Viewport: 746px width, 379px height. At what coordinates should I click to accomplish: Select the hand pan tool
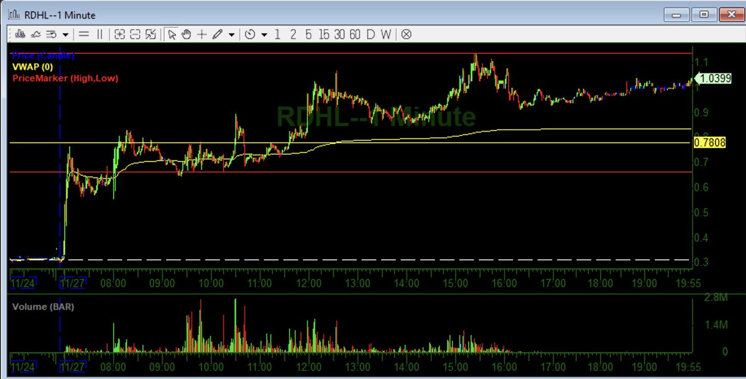pyautogui.click(x=186, y=34)
